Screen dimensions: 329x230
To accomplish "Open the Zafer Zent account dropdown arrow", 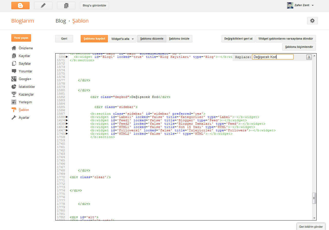I will pos(313,5).
